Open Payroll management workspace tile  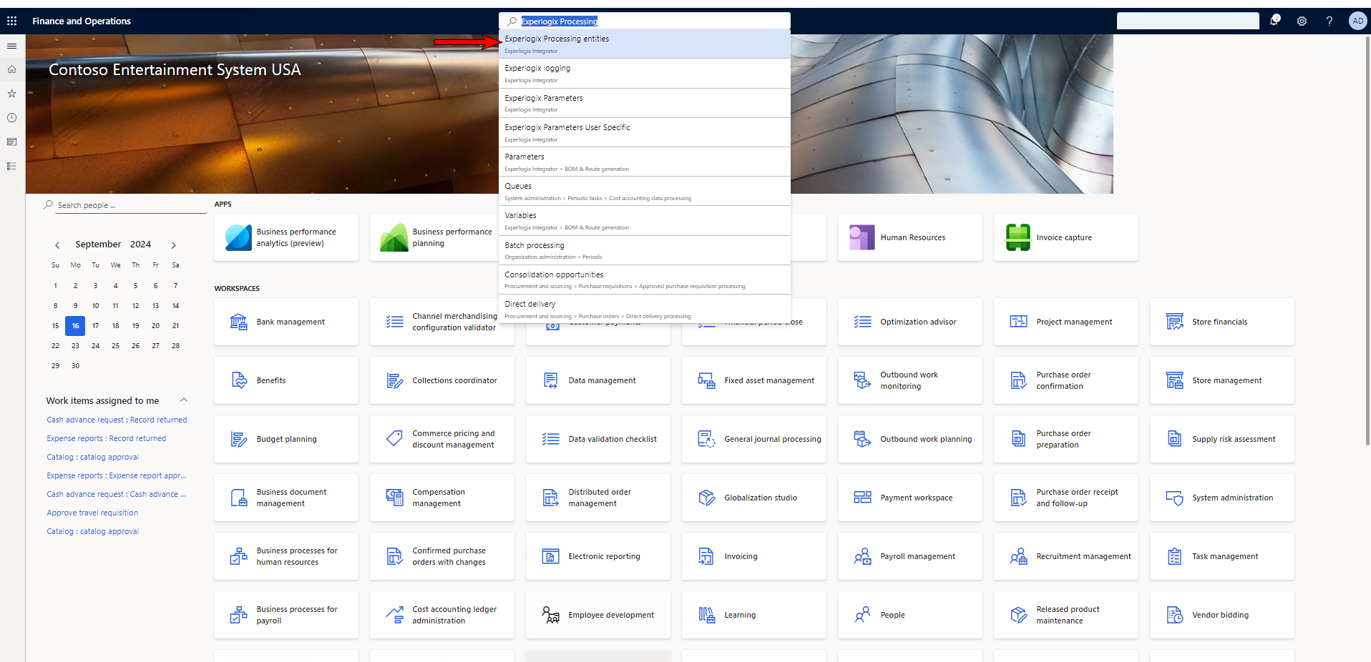910,556
